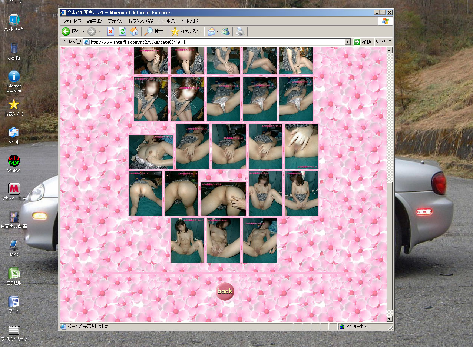The height and width of the screenshot is (347, 473).
Task: Expand the 戻る back history dropdown arrow
Action: tap(83, 31)
